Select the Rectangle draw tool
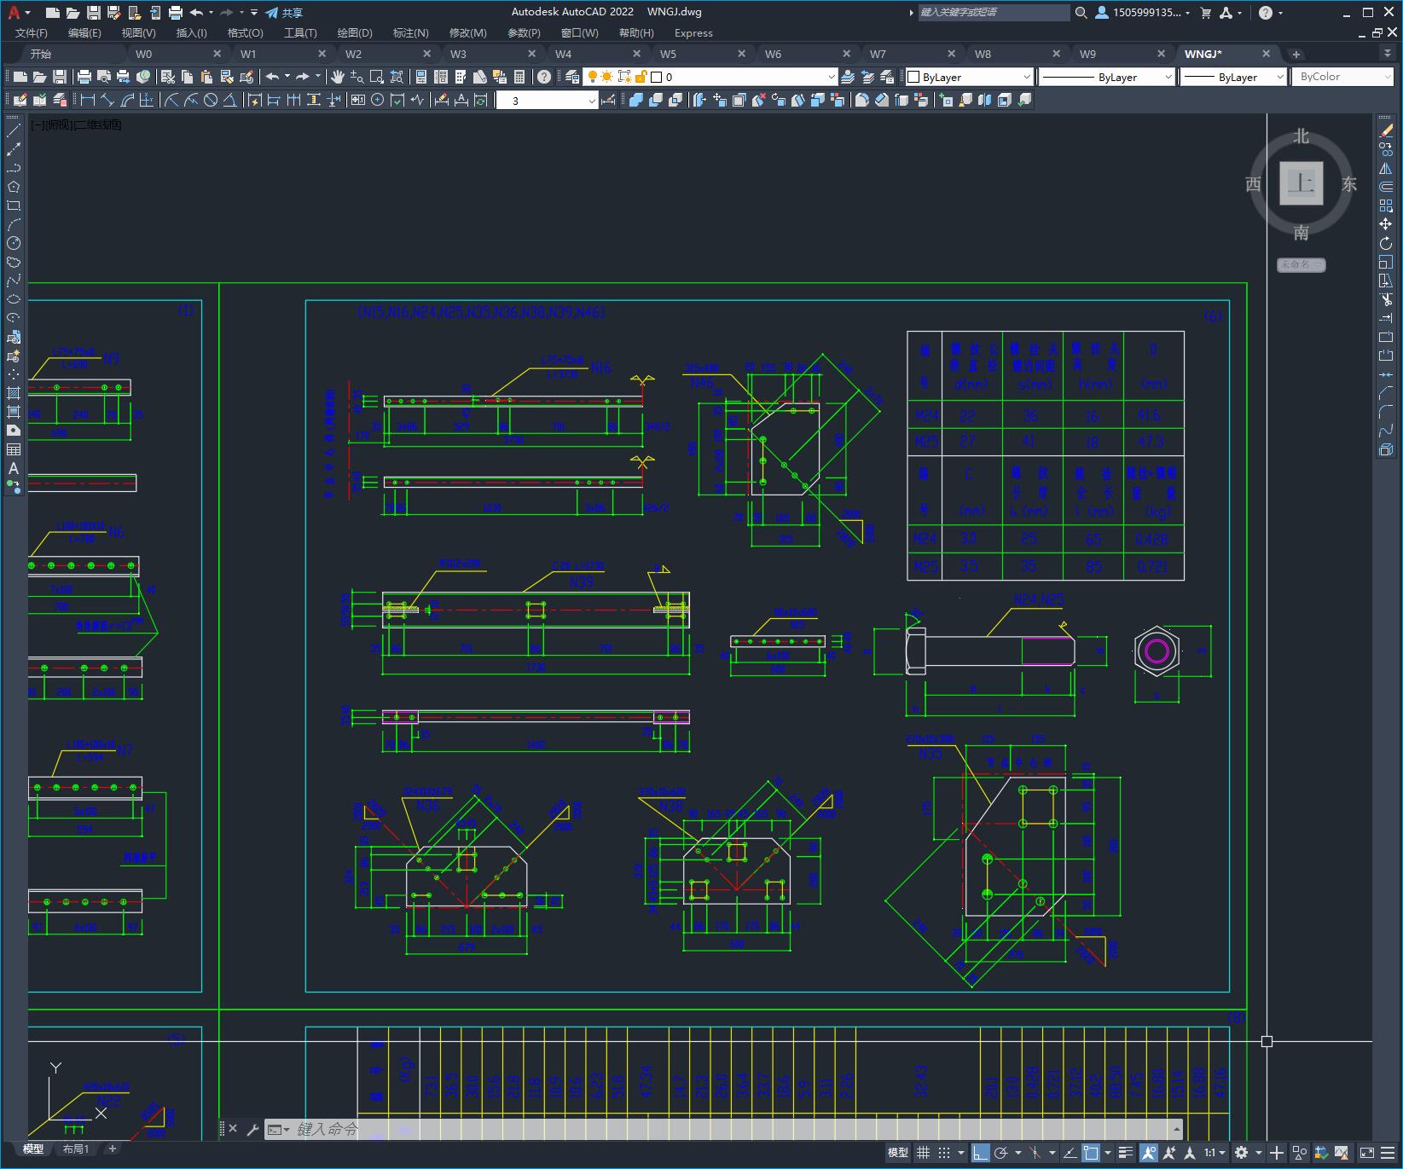 pyautogui.click(x=14, y=205)
